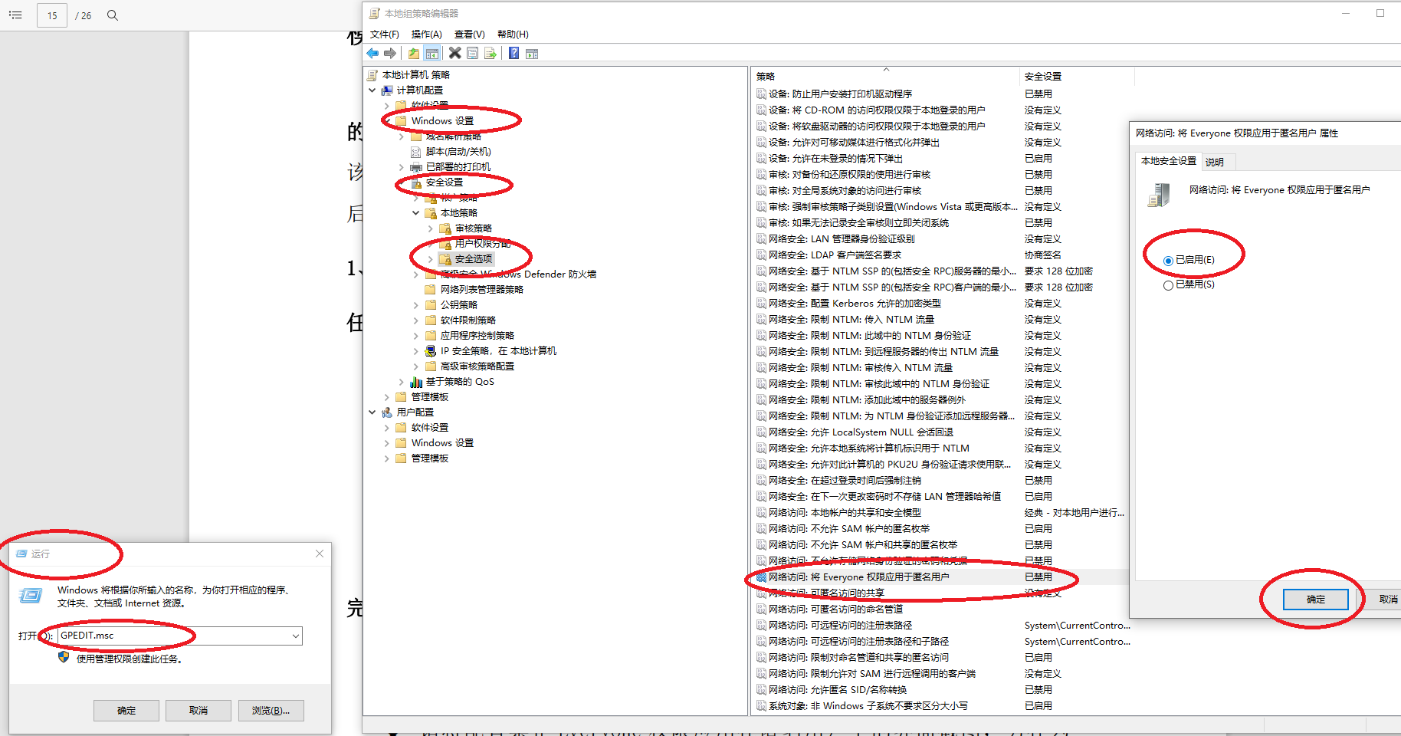This screenshot has height=736, width=1401.
Task: Expand the 软件限制策略 tree node
Action: tap(416, 320)
